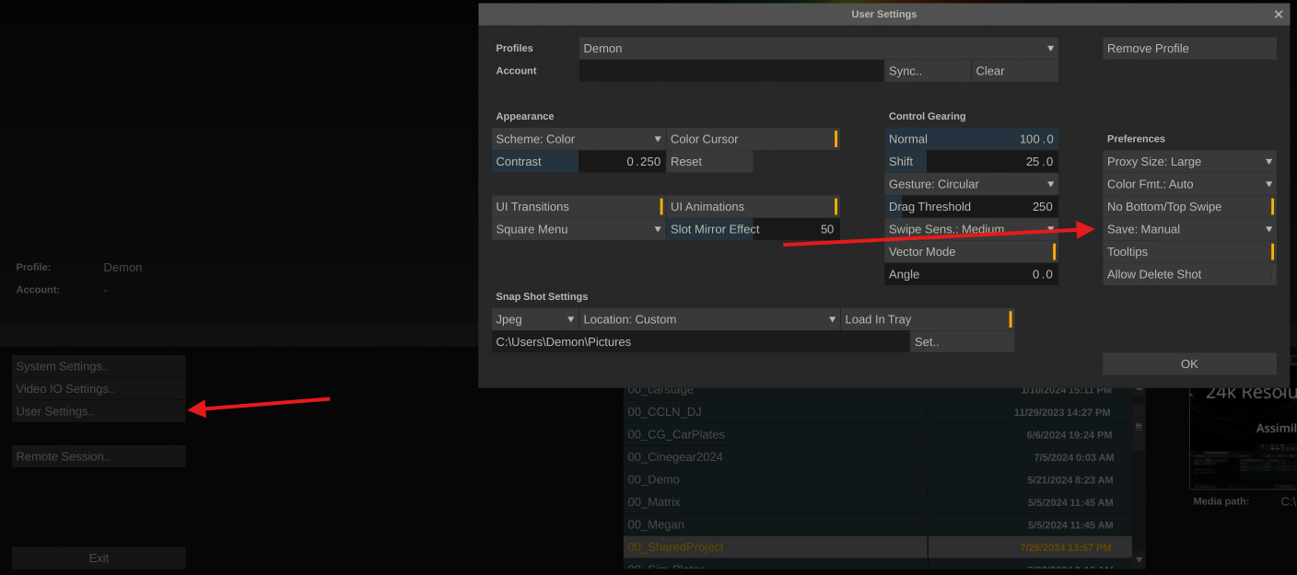Close the User Settings dialog
1297x575 pixels.
pos(1278,14)
